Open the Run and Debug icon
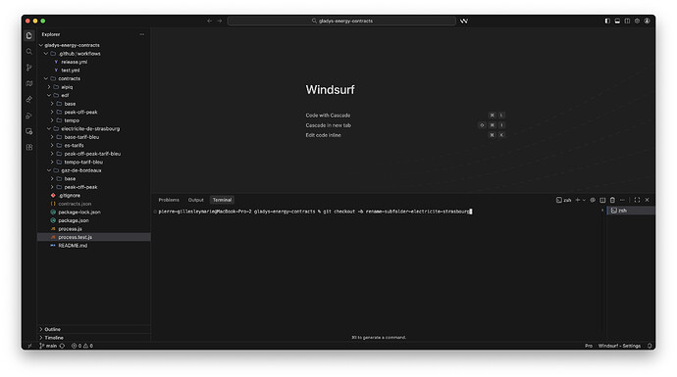This screenshot has width=677, height=377. (x=28, y=116)
